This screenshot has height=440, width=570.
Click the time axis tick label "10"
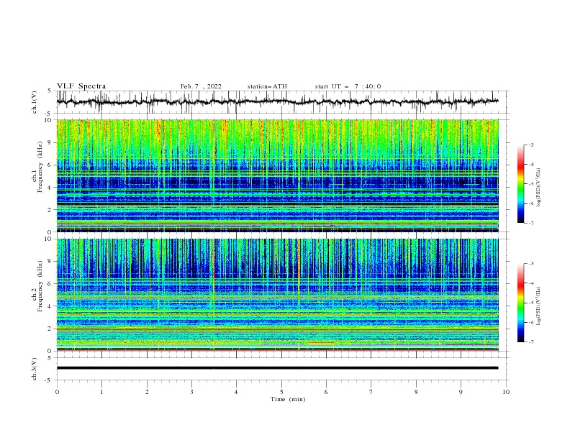506,392
